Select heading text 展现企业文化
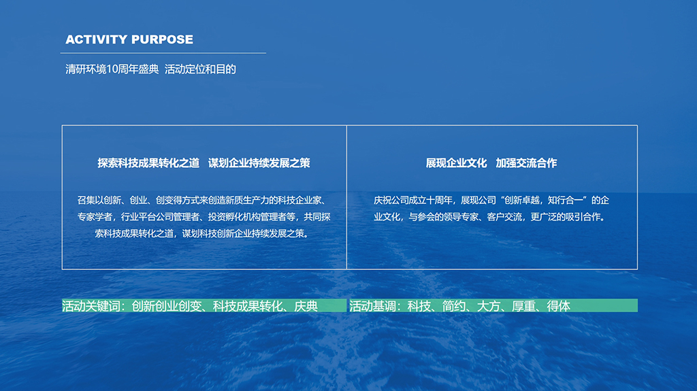The image size is (697, 391). tap(456, 163)
